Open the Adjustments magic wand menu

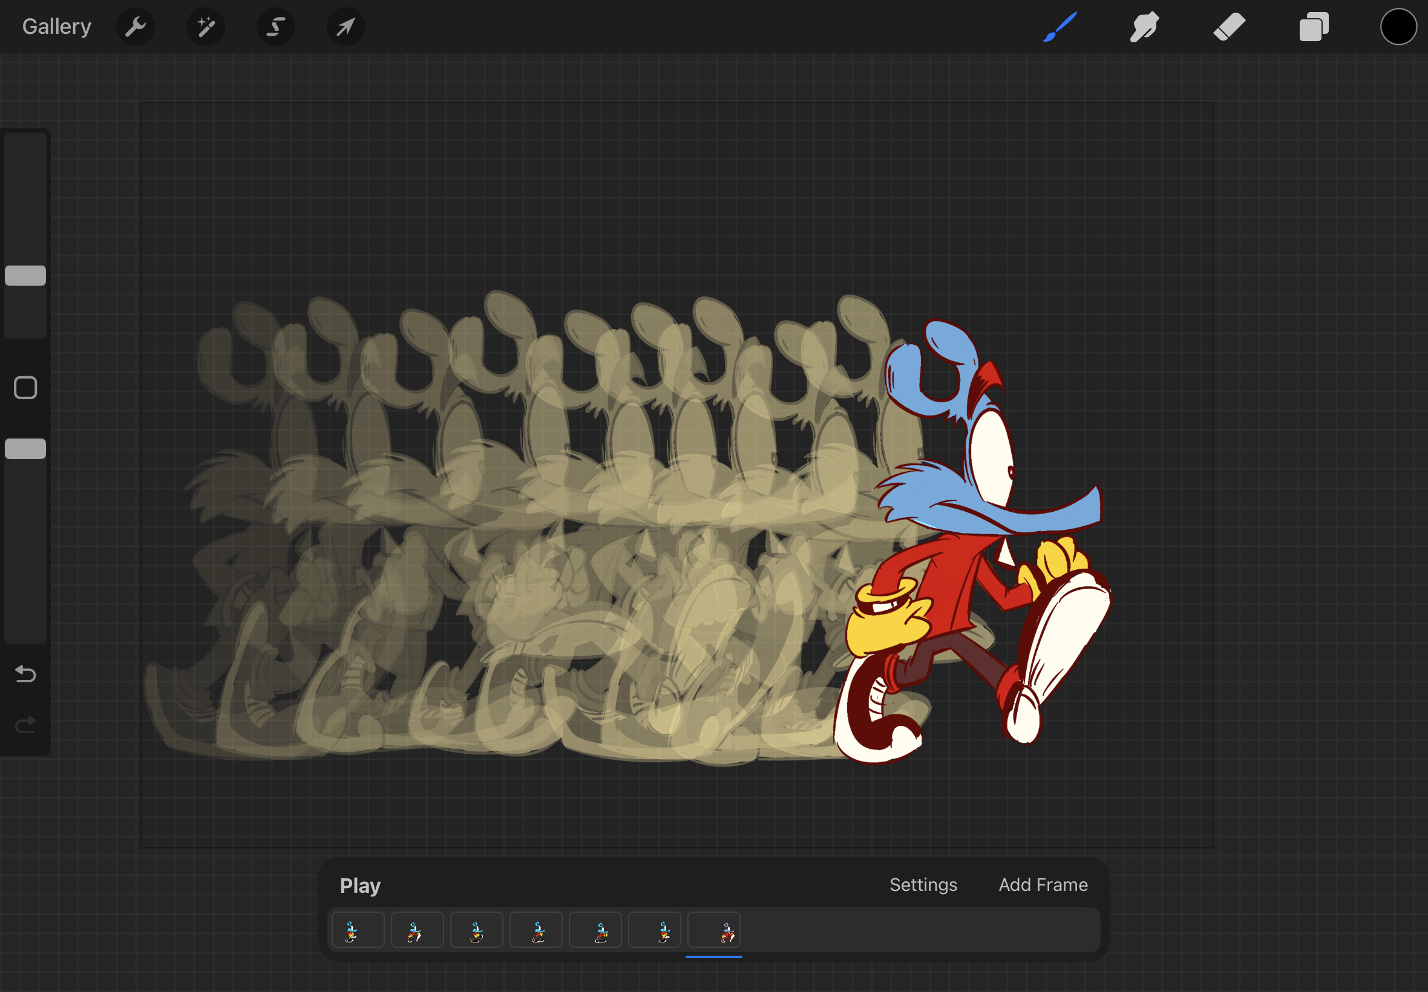pos(205,27)
